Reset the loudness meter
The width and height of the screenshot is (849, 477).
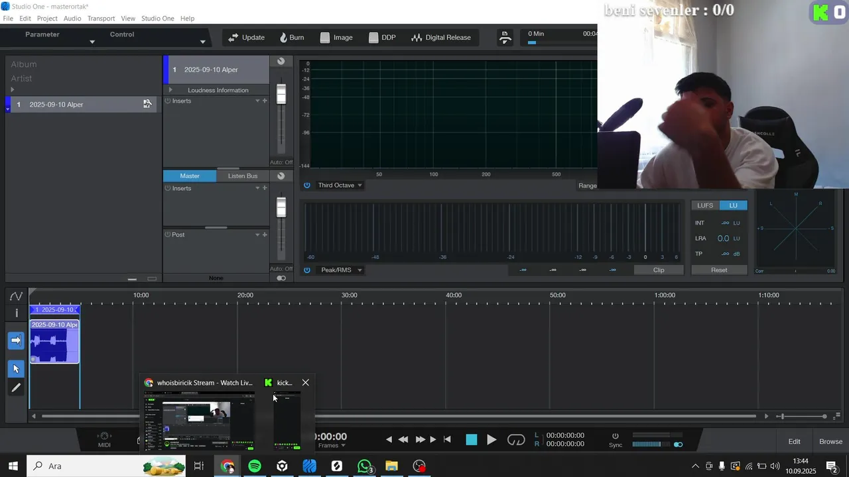(719, 270)
